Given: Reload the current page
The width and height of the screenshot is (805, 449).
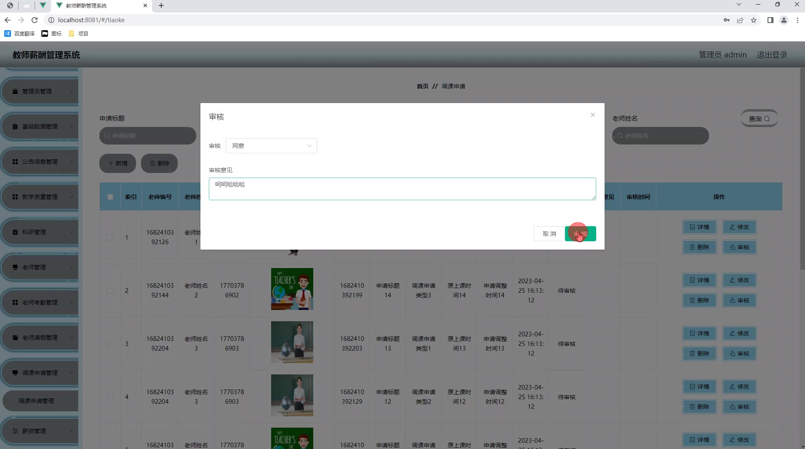Looking at the screenshot, I should [35, 20].
